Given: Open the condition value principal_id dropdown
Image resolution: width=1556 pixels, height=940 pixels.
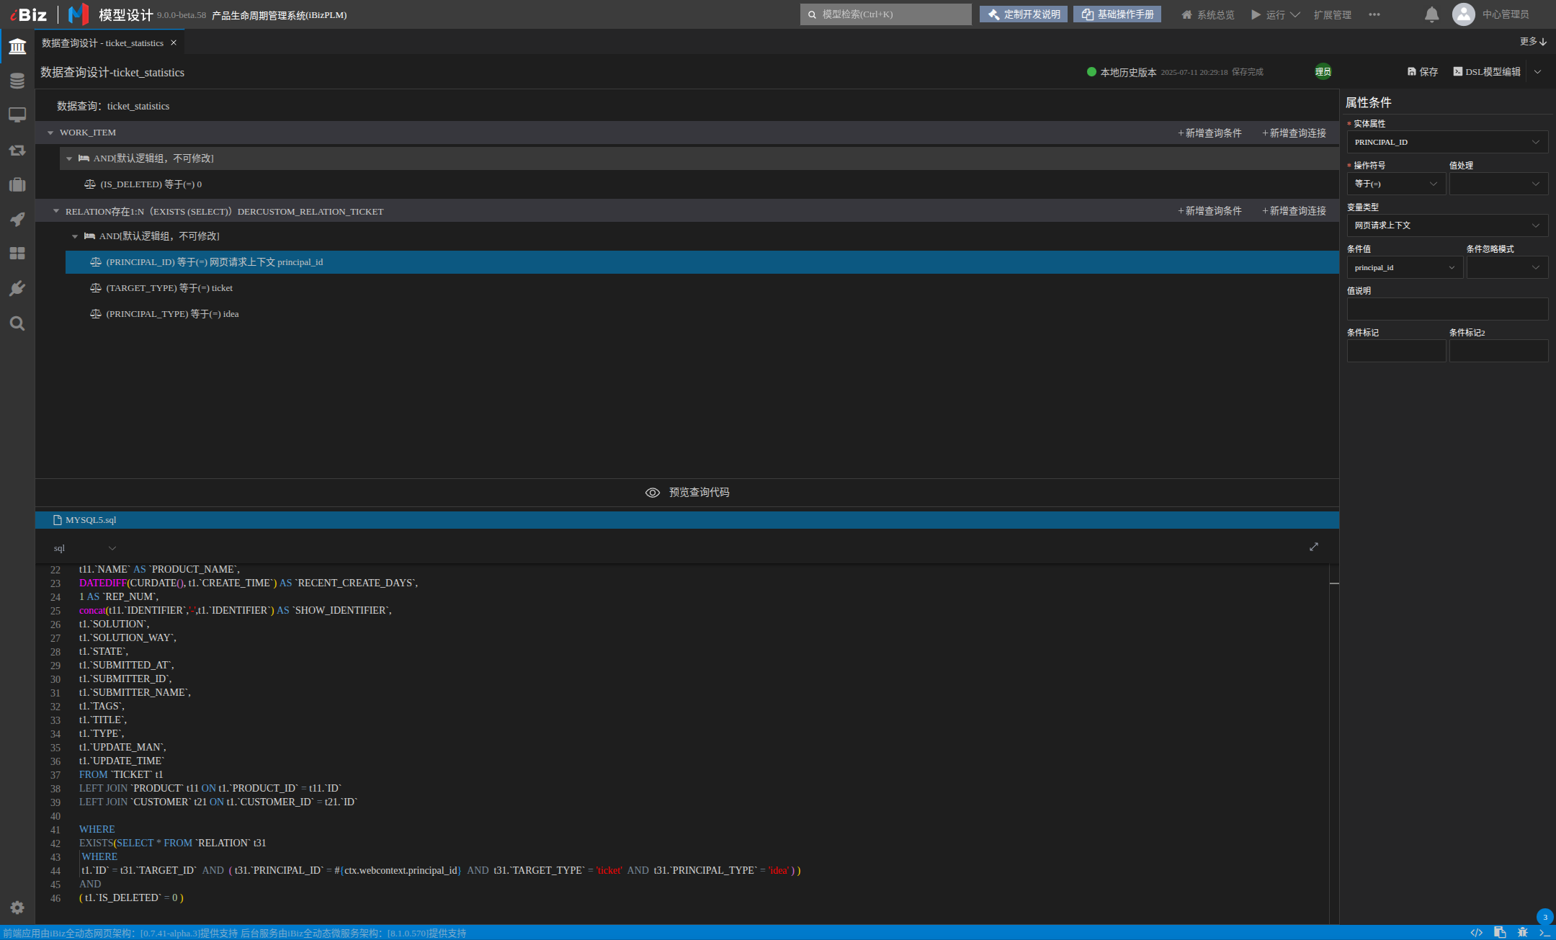Looking at the screenshot, I should pos(1405,267).
